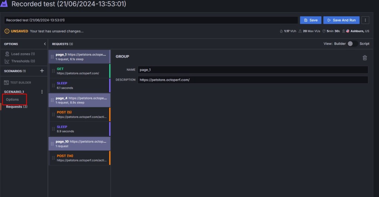Select the page_10 request group

click(x=80, y=143)
